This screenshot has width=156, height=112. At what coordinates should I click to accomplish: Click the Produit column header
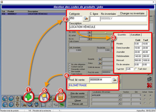tap(17, 11)
